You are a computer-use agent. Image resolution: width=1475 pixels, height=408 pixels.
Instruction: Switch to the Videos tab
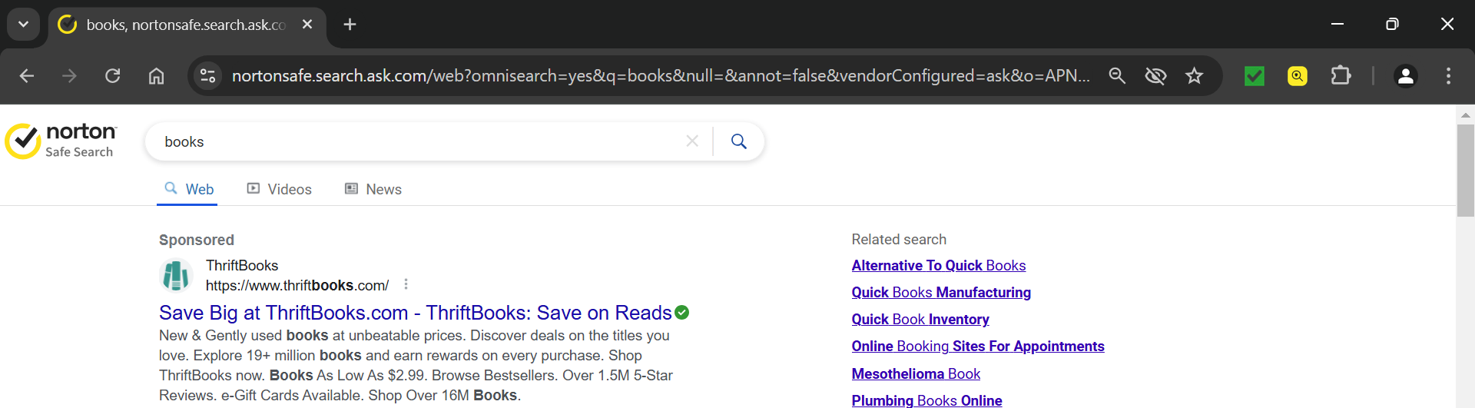tap(279, 189)
